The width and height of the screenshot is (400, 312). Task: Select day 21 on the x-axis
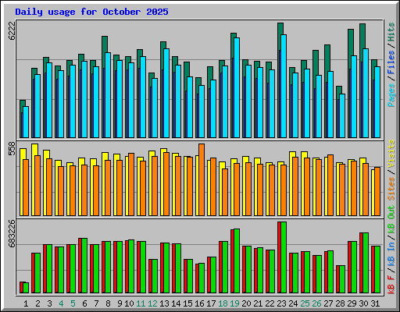[x=258, y=303]
